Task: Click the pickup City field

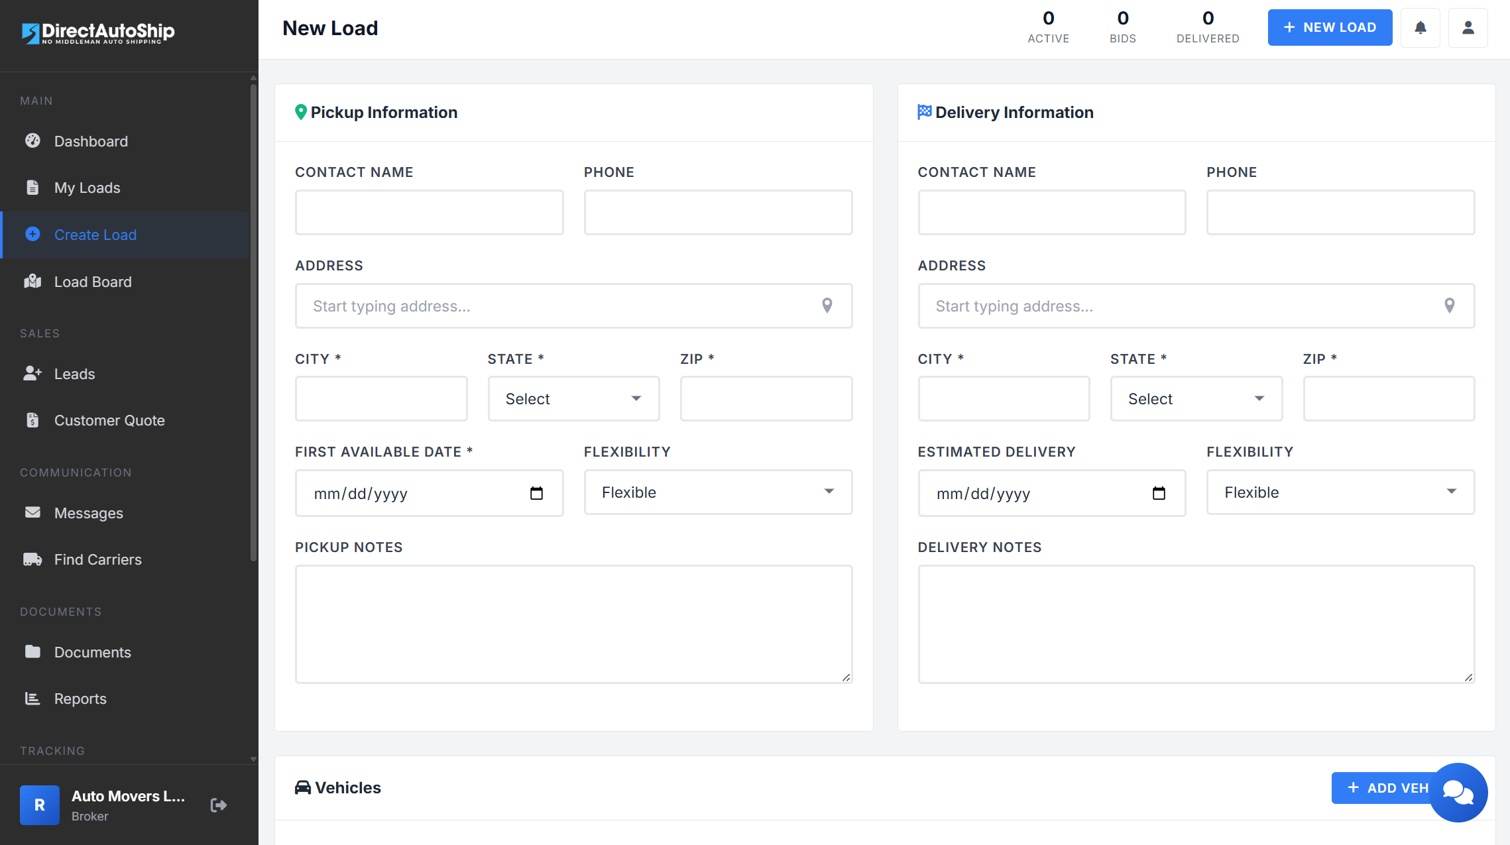Action: [381, 398]
